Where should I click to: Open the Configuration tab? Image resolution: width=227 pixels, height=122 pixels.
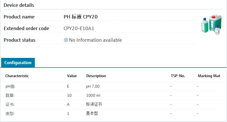(18, 63)
